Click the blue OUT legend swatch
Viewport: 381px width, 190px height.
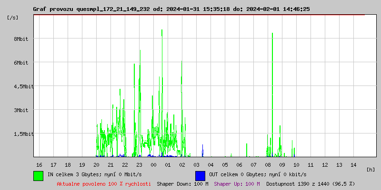pyautogui.click(x=200, y=175)
